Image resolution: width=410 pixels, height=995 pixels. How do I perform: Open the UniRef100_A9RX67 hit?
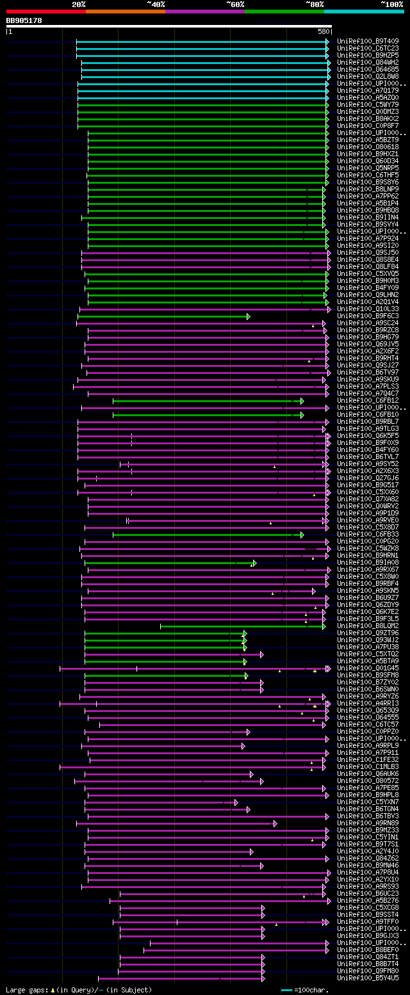coord(368,569)
